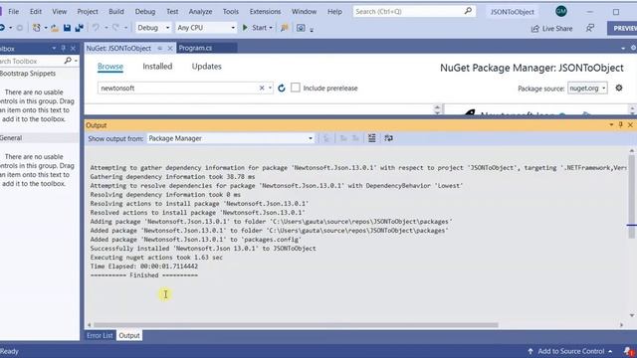Screen dimensions: 637x358
Task: Click the Find in Files toolbar icon
Action: tap(285, 28)
